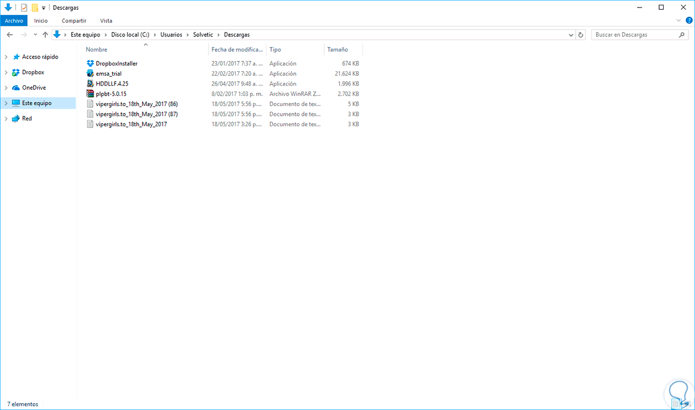The width and height of the screenshot is (695, 410).
Task: Click the plpbt-5.0.15 WinRAR archive icon
Action: click(90, 94)
